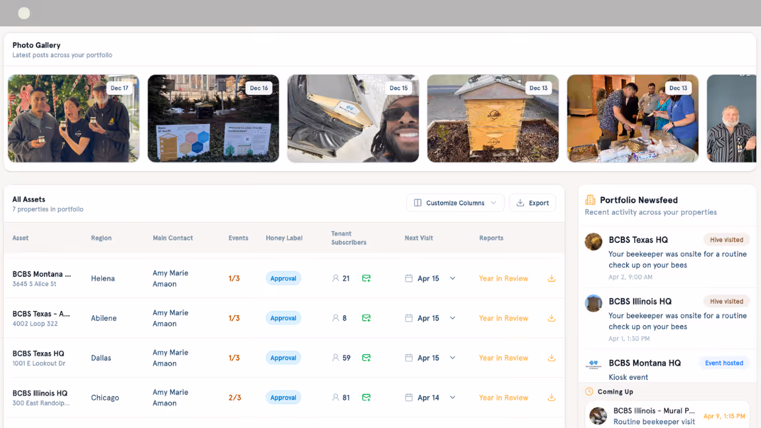This screenshot has height=428, width=761.
Task: Expand Next Visit for BCBS Texas HQ
Action: tap(453, 358)
